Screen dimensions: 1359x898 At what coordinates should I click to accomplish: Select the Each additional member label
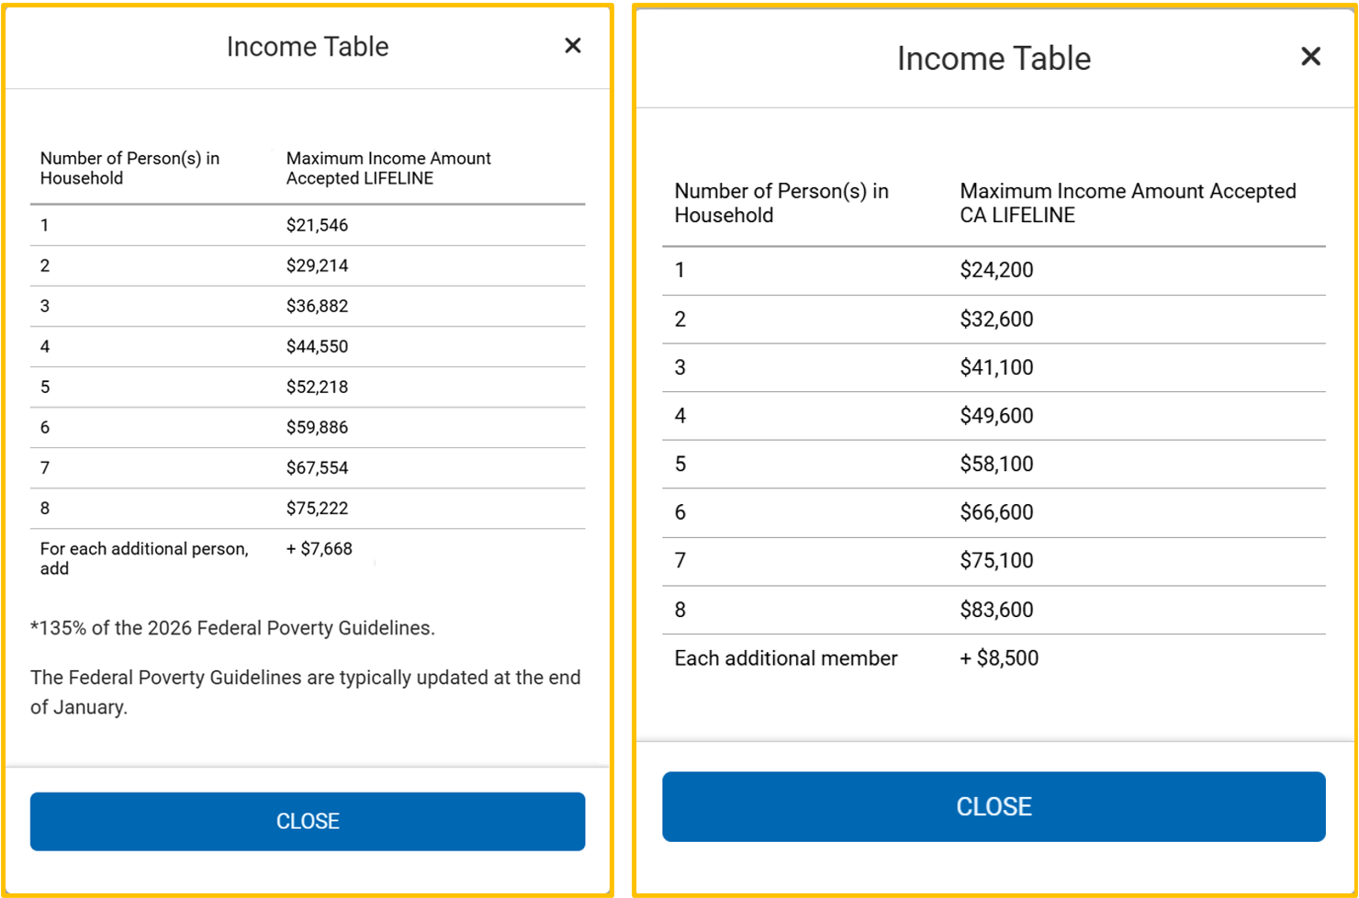pos(786,658)
